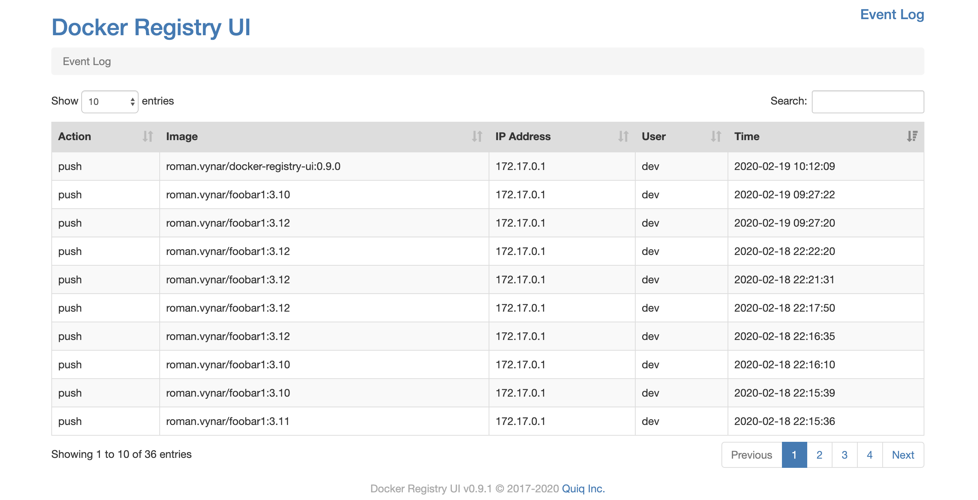Open the Event Log top navigation link
Viewport: 978px width, 500px height.
pyautogui.click(x=892, y=15)
